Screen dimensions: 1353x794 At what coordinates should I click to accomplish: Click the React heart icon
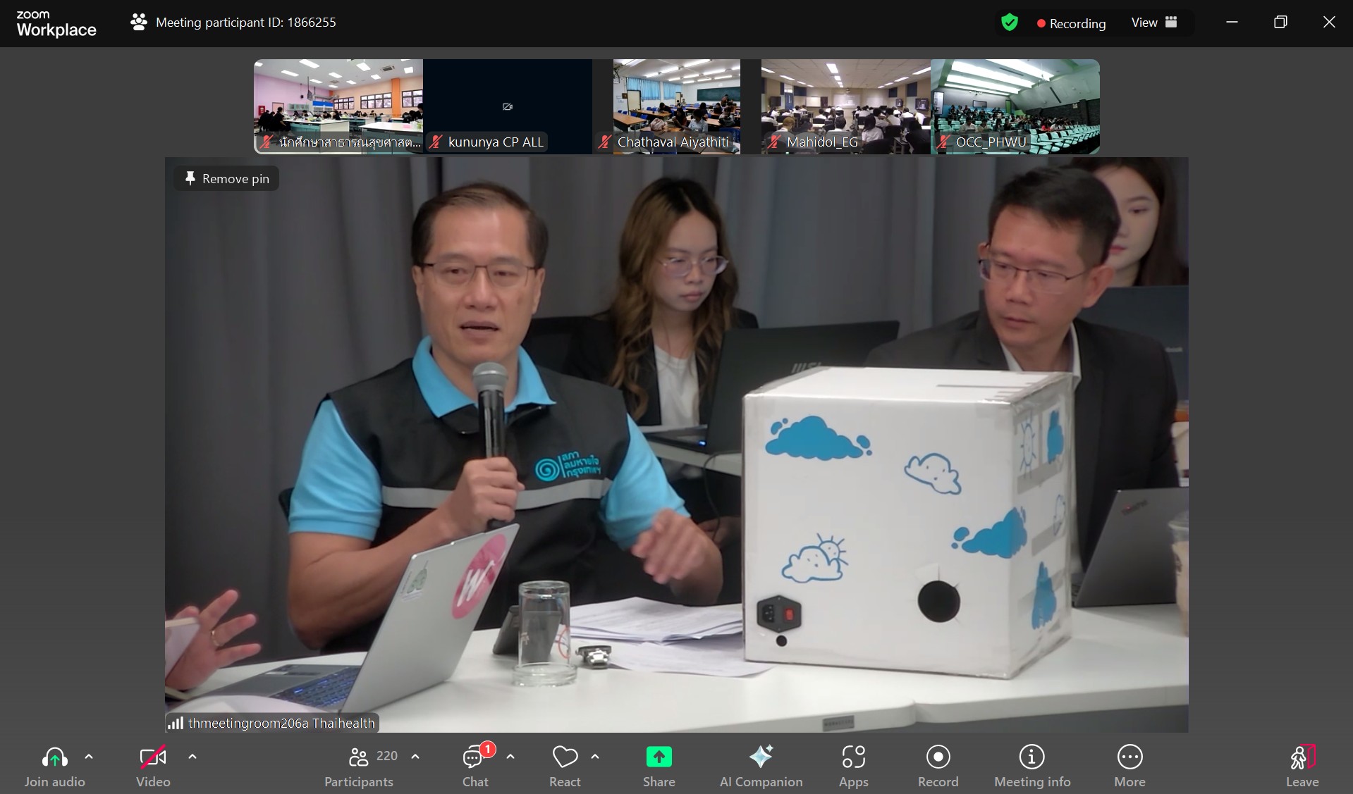[565, 757]
